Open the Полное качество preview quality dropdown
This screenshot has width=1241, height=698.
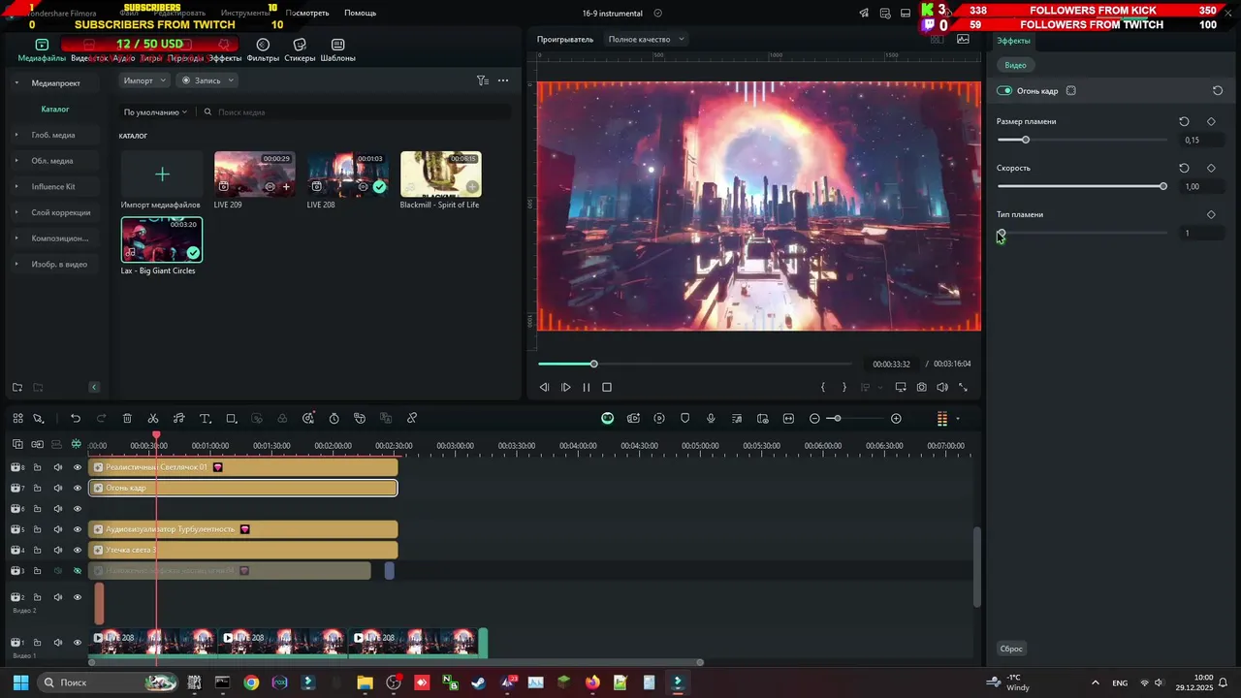[646, 40]
